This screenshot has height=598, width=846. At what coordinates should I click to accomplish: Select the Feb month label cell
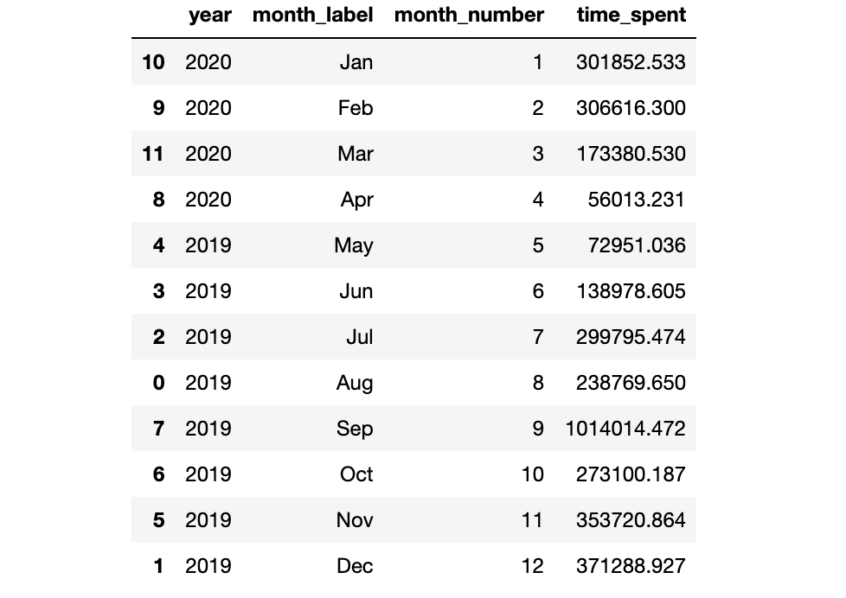[356, 108]
